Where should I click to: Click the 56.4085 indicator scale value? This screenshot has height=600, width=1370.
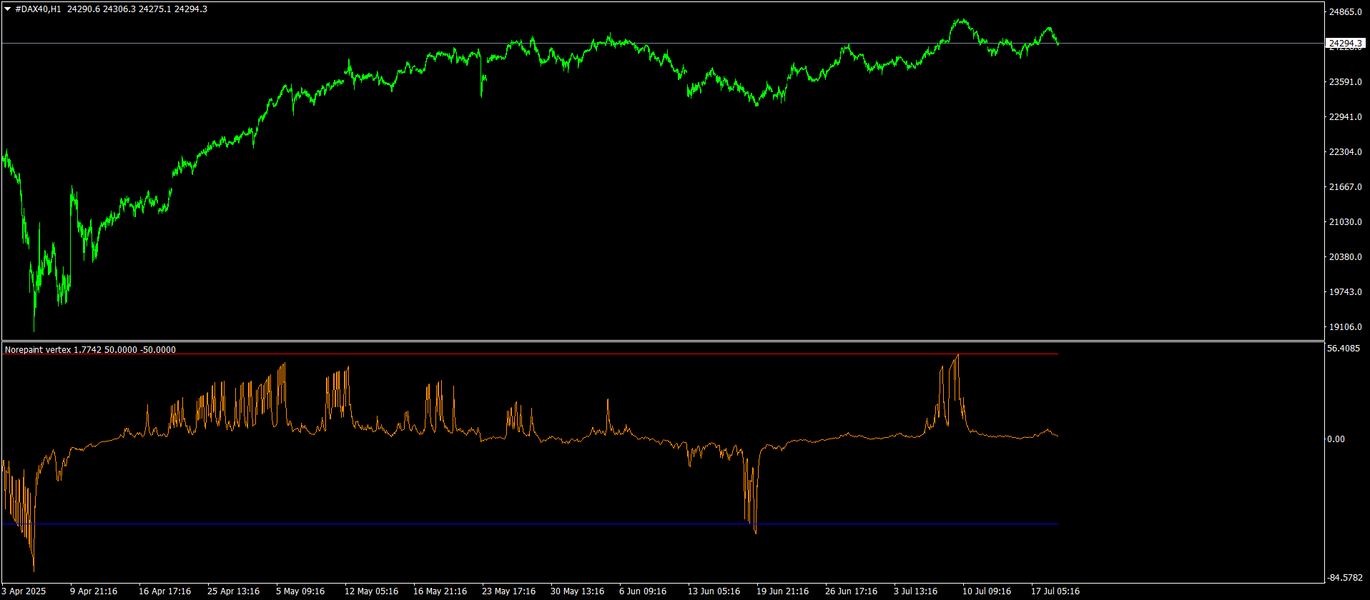[1345, 349]
